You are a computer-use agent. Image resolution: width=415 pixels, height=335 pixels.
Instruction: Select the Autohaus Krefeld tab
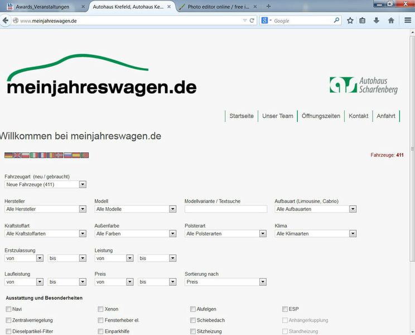coord(132,7)
